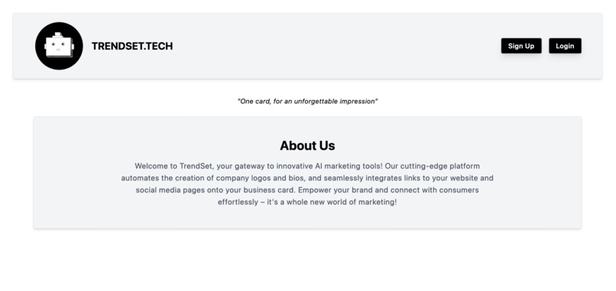This screenshot has width=616, height=291.
Task: Click the Sign Up button
Action: point(521,46)
